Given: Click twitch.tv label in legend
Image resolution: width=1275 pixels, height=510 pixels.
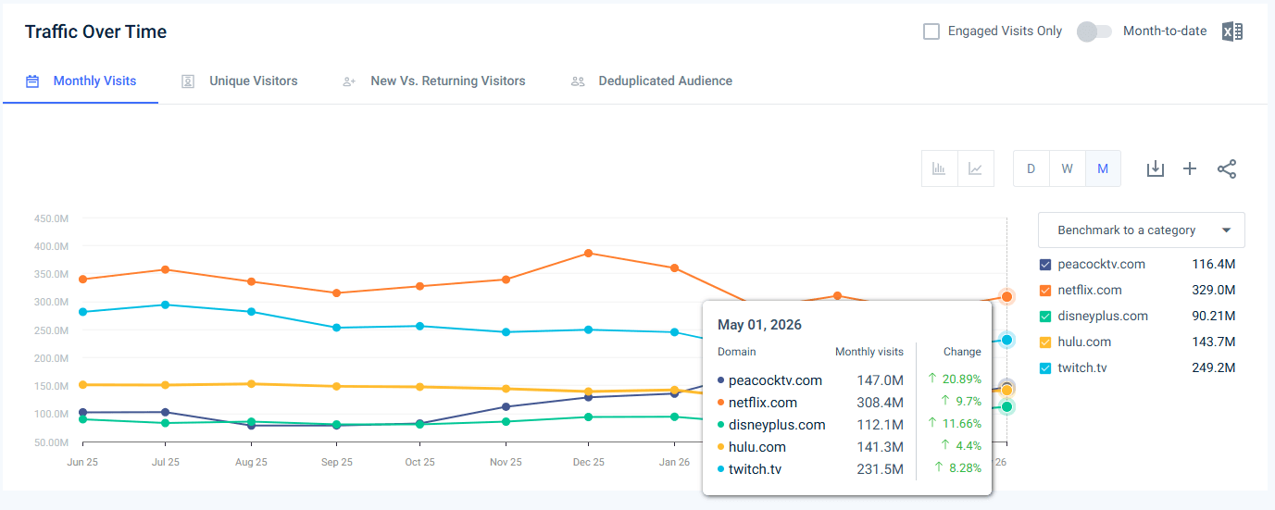Looking at the screenshot, I should 1082,368.
